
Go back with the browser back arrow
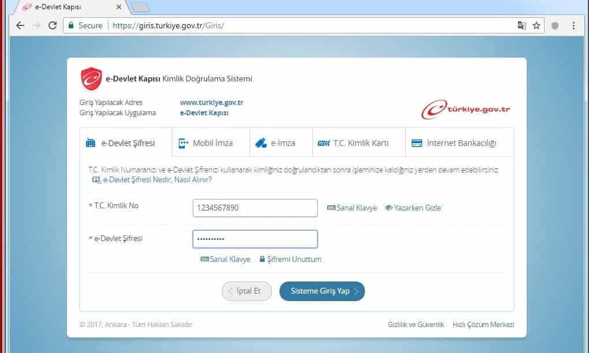[x=20, y=25]
